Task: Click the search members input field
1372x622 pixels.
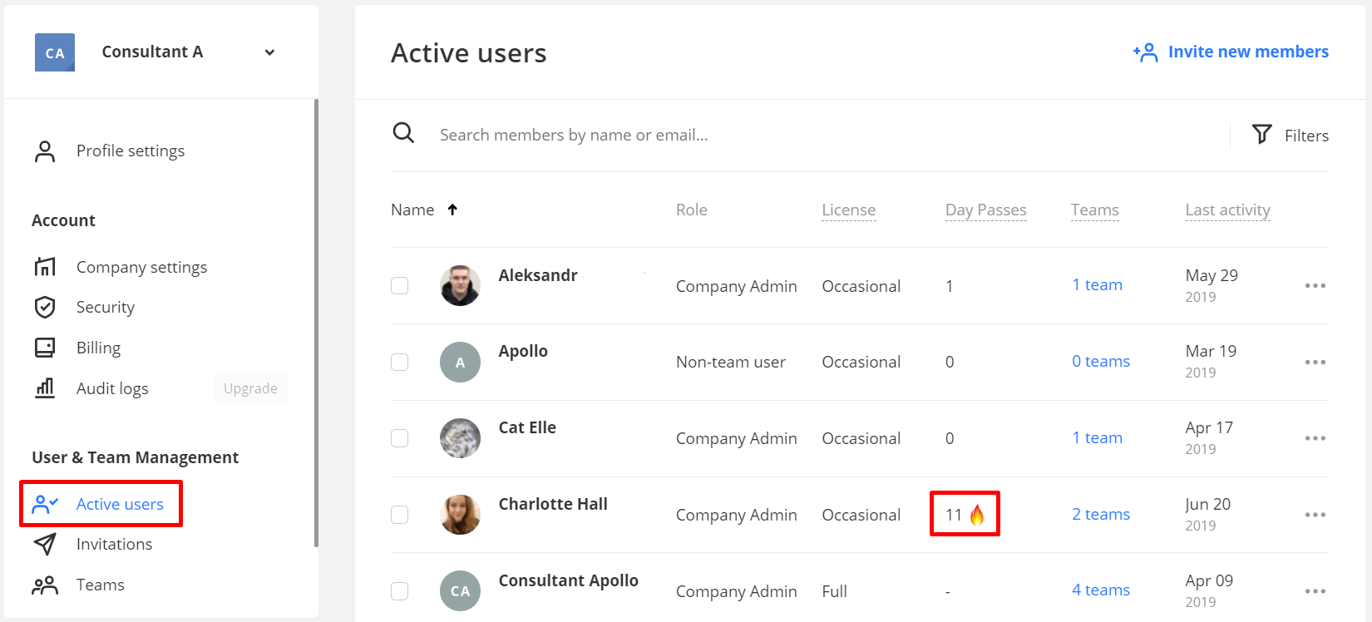Action: pyautogui.click(x=823, y=135)
